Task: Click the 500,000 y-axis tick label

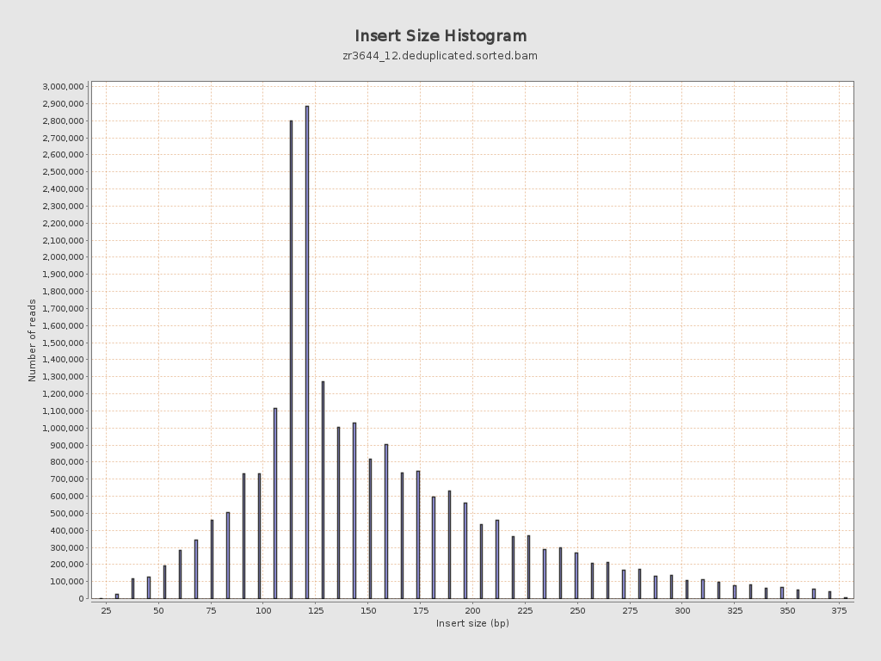Action: [x=65, y=514]
